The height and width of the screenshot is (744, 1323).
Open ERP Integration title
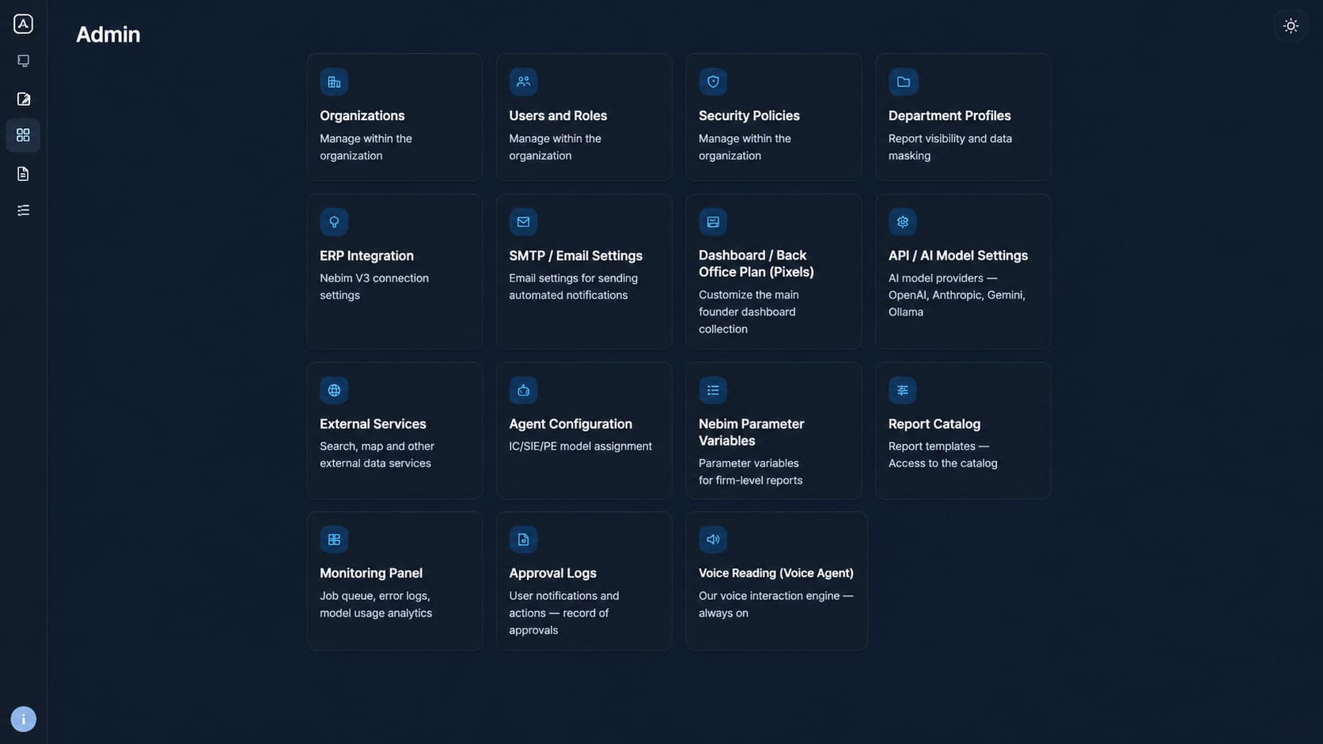[x=366, y=256]
